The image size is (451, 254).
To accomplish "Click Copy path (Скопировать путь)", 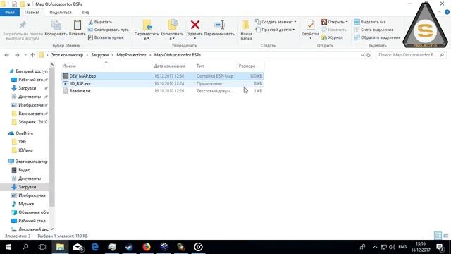I will (x=108, y=30).
